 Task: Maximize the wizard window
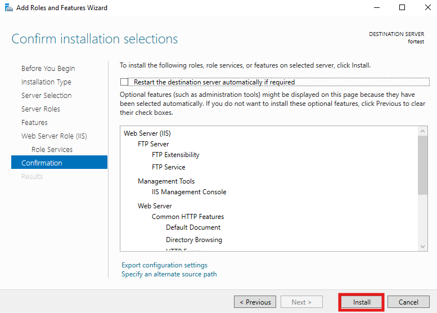[x=402, y=7]
